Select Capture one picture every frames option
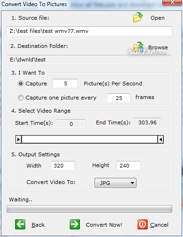183x237 pixels. click(x=21, y=98)
